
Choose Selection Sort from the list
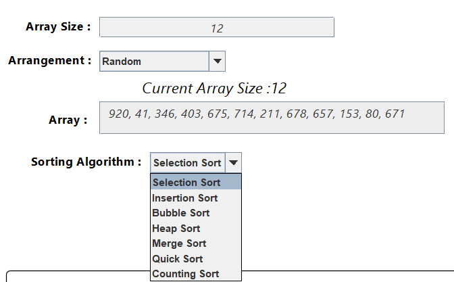196,183
